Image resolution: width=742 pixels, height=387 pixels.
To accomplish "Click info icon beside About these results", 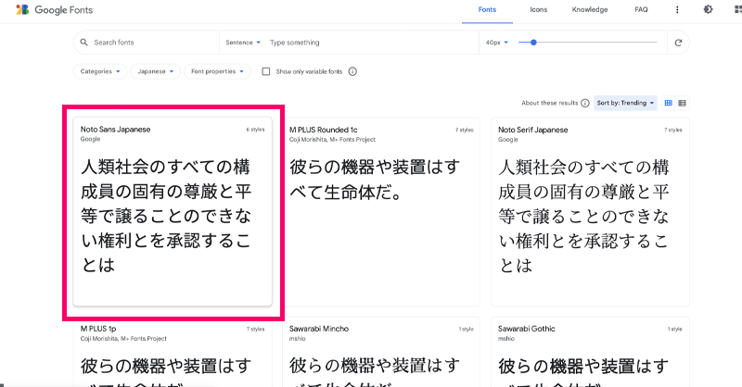I will 585,103.
